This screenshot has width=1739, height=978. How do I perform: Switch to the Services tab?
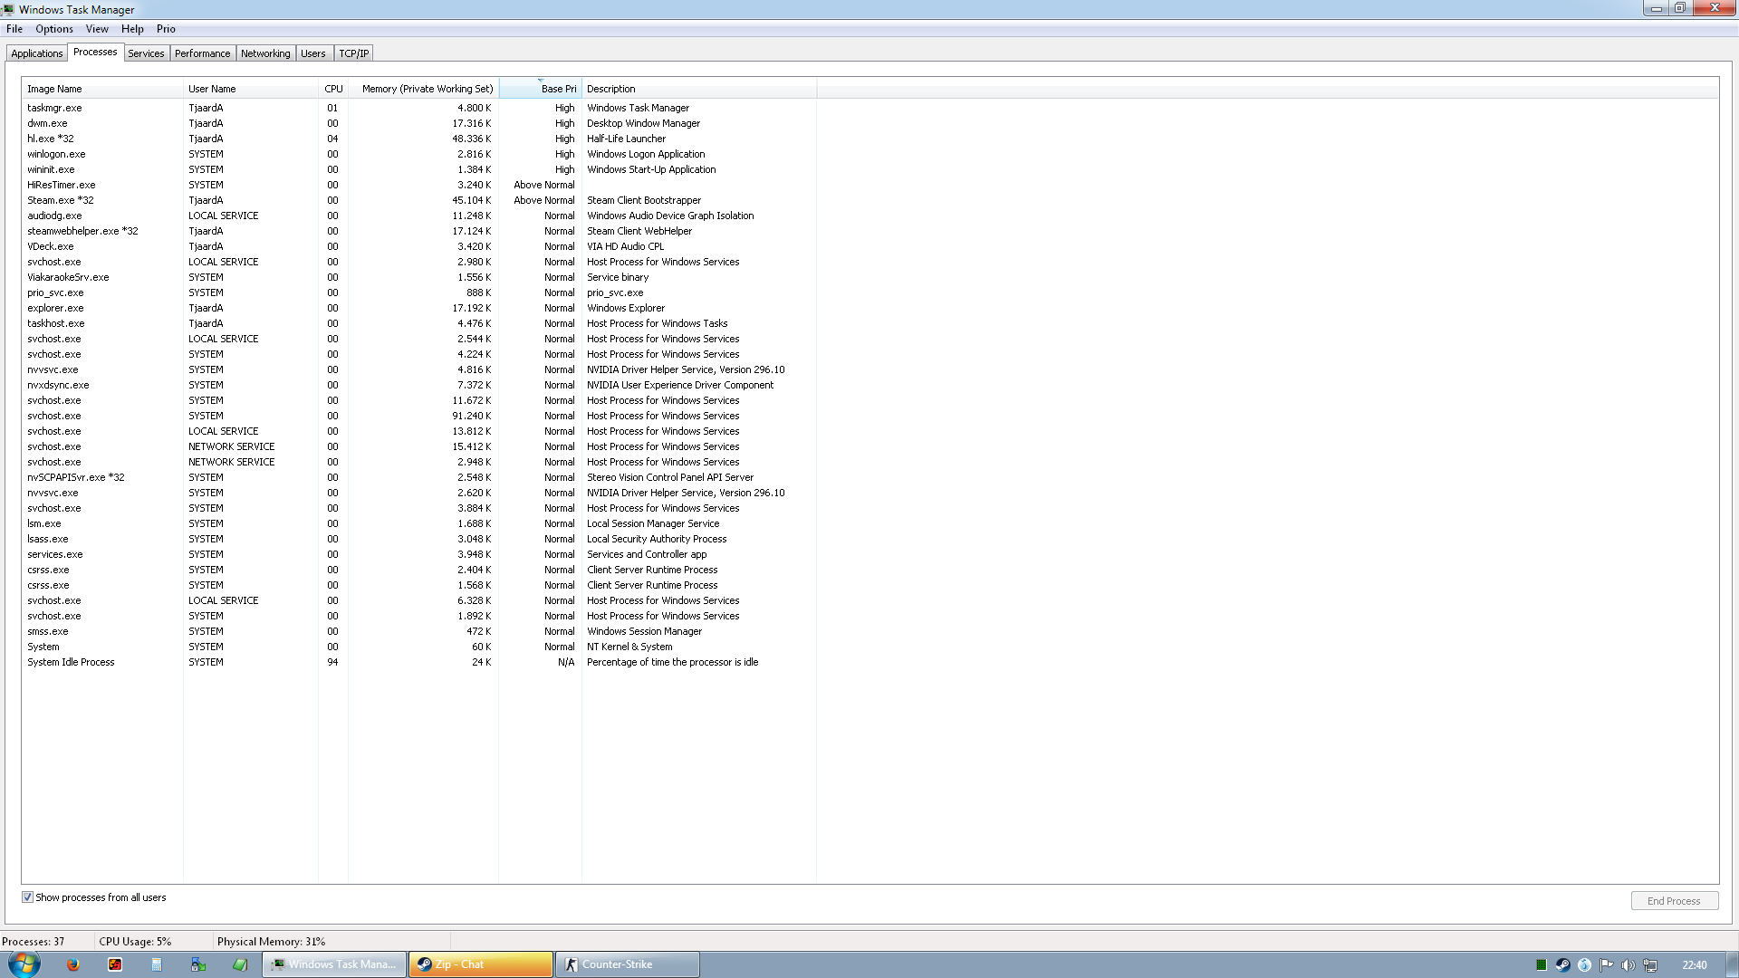[146, 53]
